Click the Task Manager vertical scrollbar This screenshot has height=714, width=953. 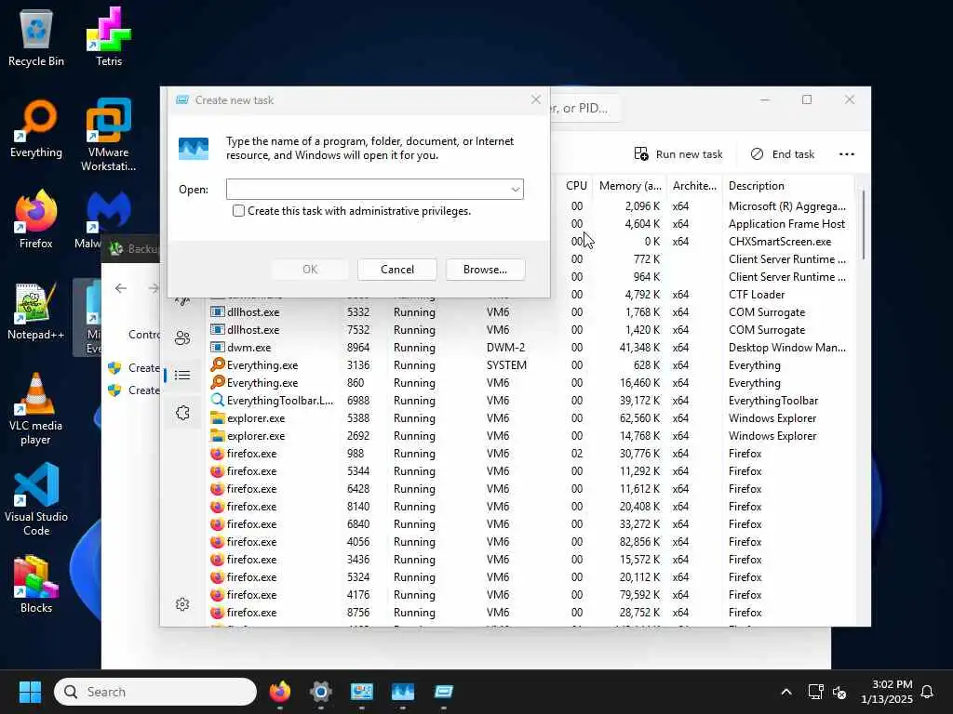(x=863, y=225)
